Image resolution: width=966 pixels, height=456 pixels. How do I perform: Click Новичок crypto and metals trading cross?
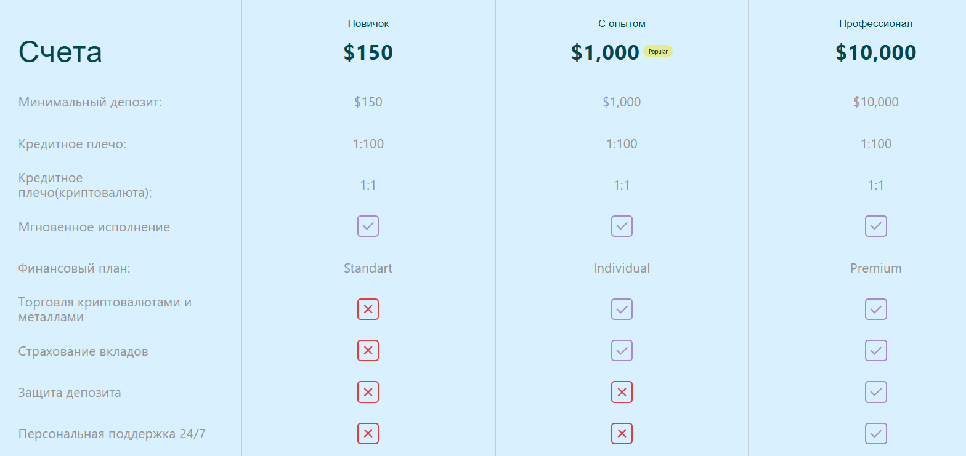pyautogui.click(x=368, y=310)
